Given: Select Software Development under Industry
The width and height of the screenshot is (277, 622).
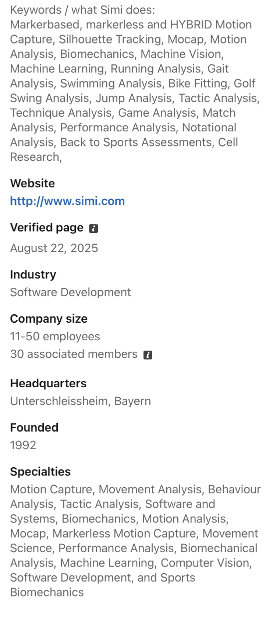Looking at the screenshot, I should click(70, 292).
